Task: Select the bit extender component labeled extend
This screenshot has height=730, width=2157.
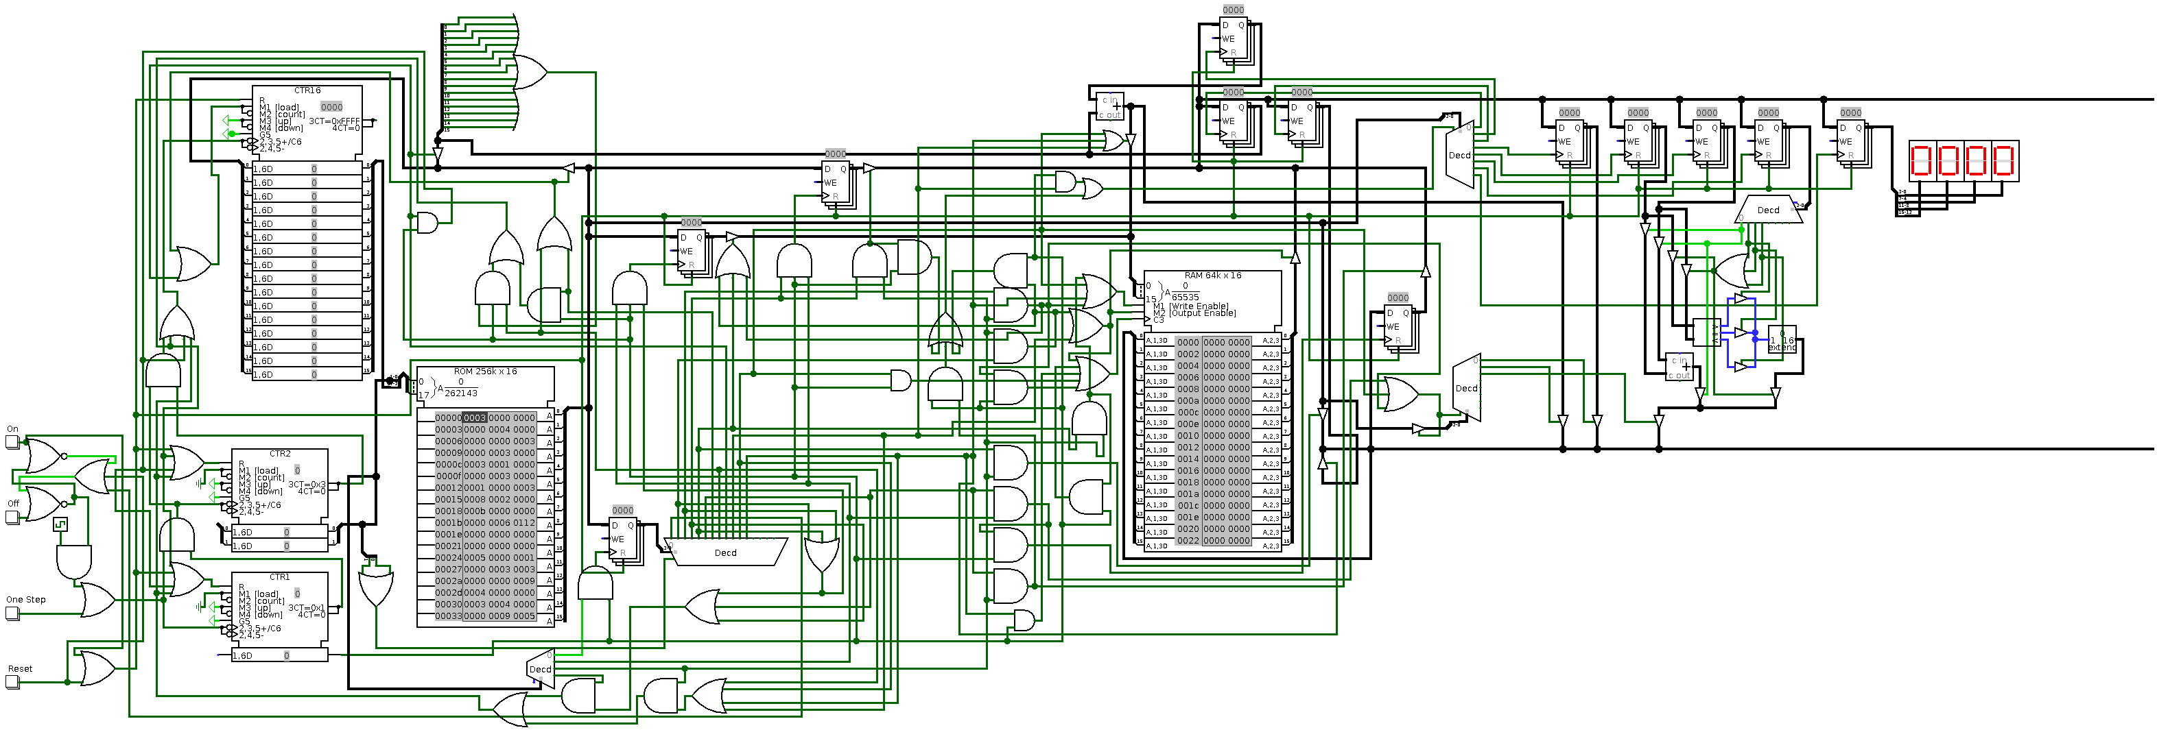Action: 1782,341
